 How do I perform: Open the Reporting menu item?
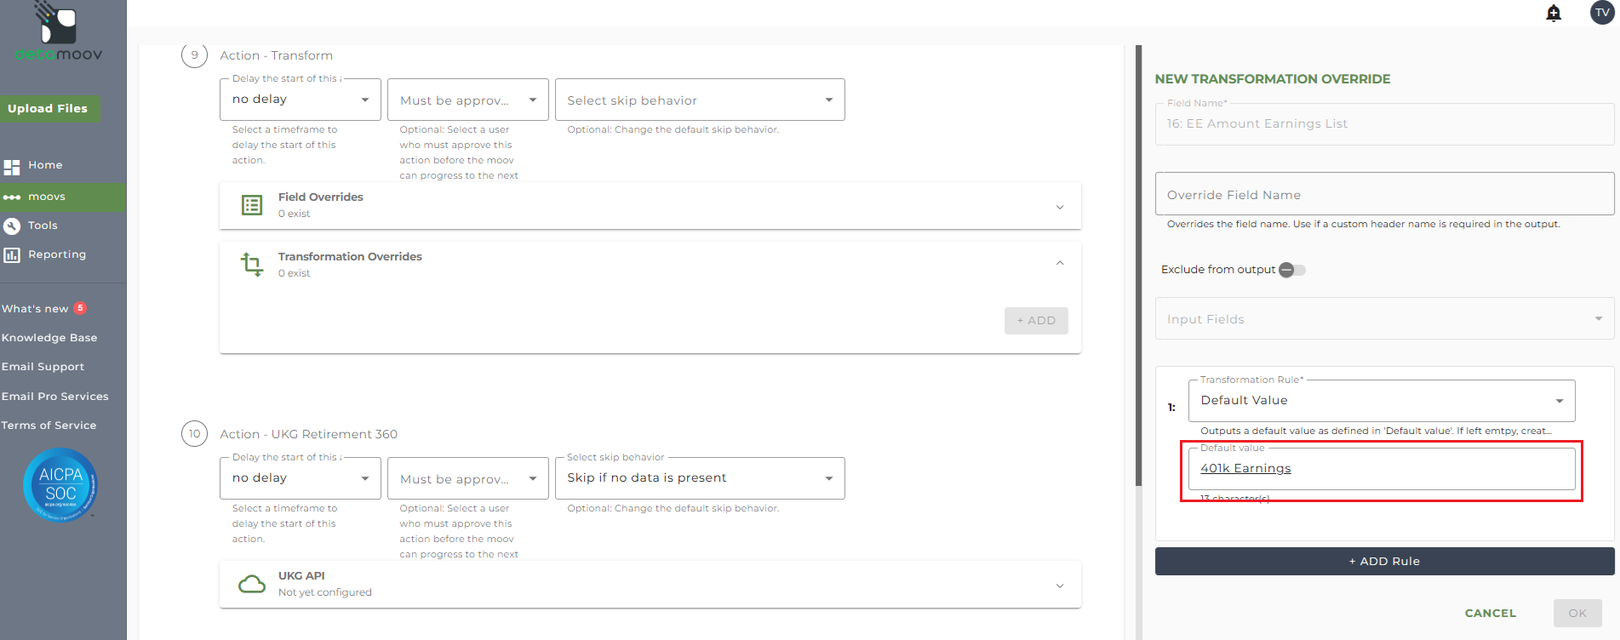[57, 254]
